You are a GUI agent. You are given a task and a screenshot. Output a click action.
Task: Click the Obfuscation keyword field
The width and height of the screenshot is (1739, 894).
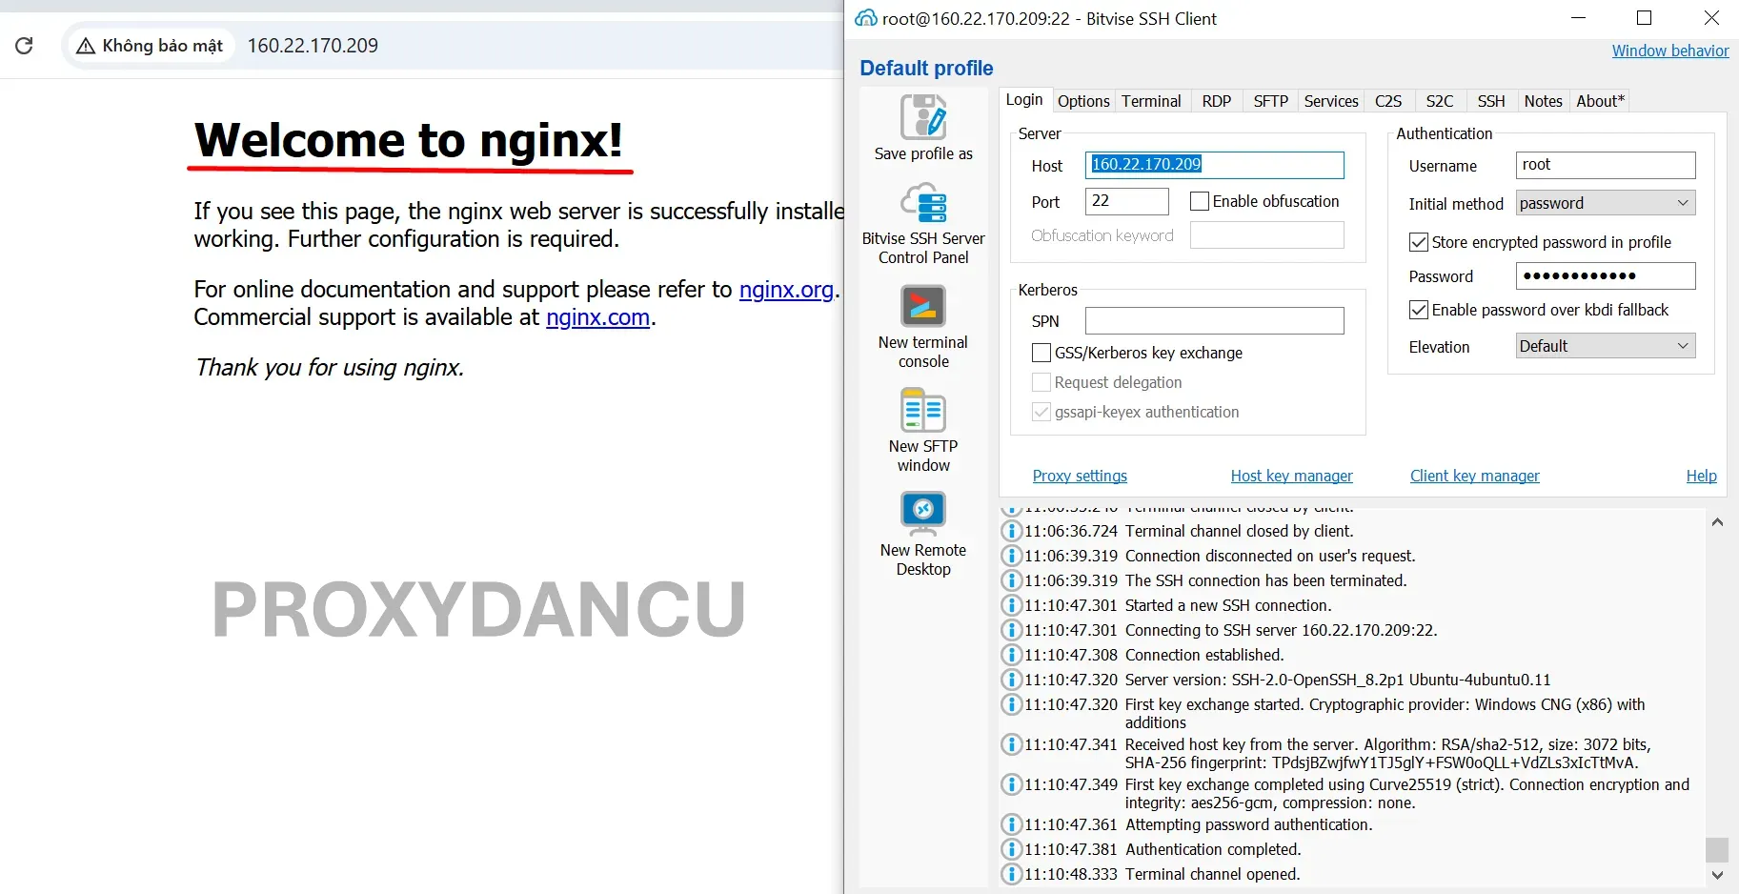point(1267,235)
